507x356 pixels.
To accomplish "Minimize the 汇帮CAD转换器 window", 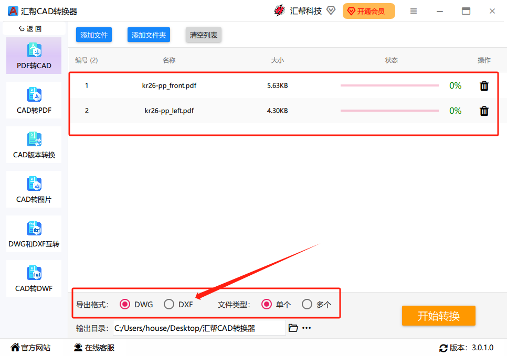I will click(440, 12).
